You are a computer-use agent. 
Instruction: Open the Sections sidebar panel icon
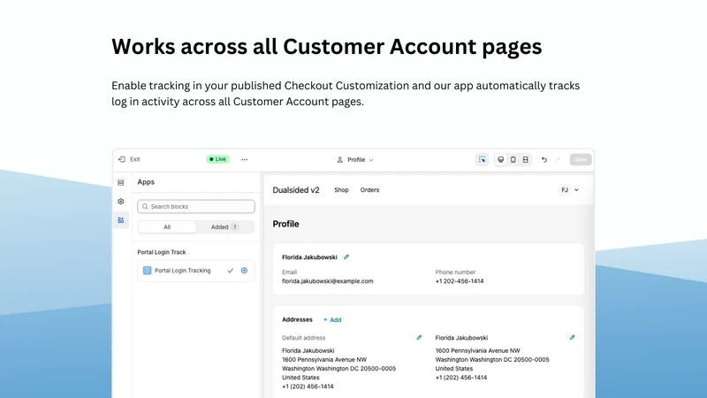(121, 183)
